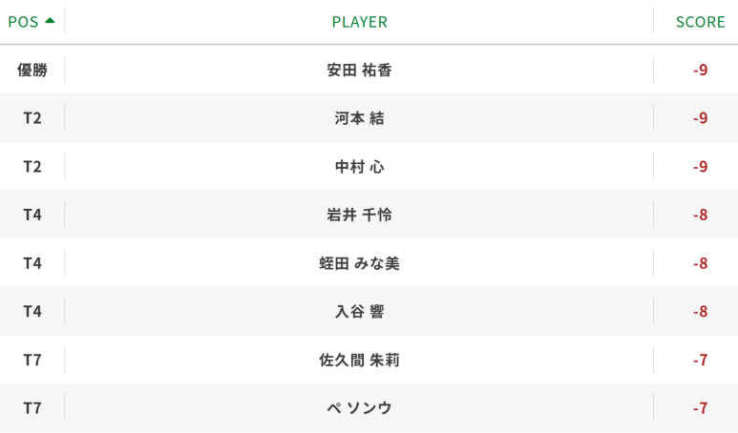
Task: Click the -9 score of 河本 結
Action: click(x=701, y=118)
